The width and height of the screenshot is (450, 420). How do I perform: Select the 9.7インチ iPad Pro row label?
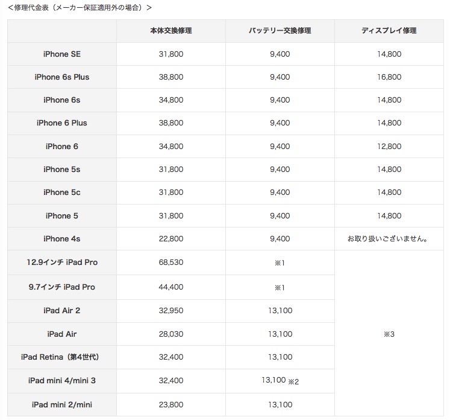61,287
